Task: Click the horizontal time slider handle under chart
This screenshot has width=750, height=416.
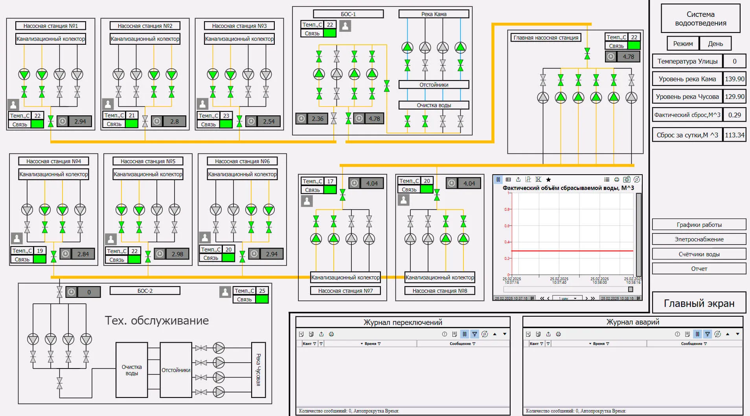Action: [631, 290]
